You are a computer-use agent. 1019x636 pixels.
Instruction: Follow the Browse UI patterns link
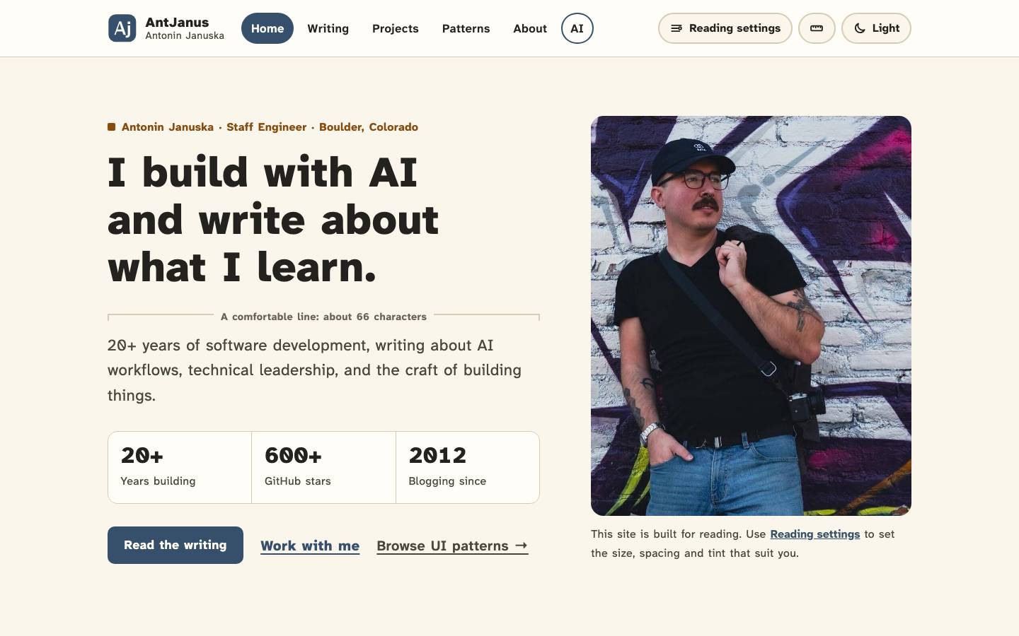coord(452,546)
